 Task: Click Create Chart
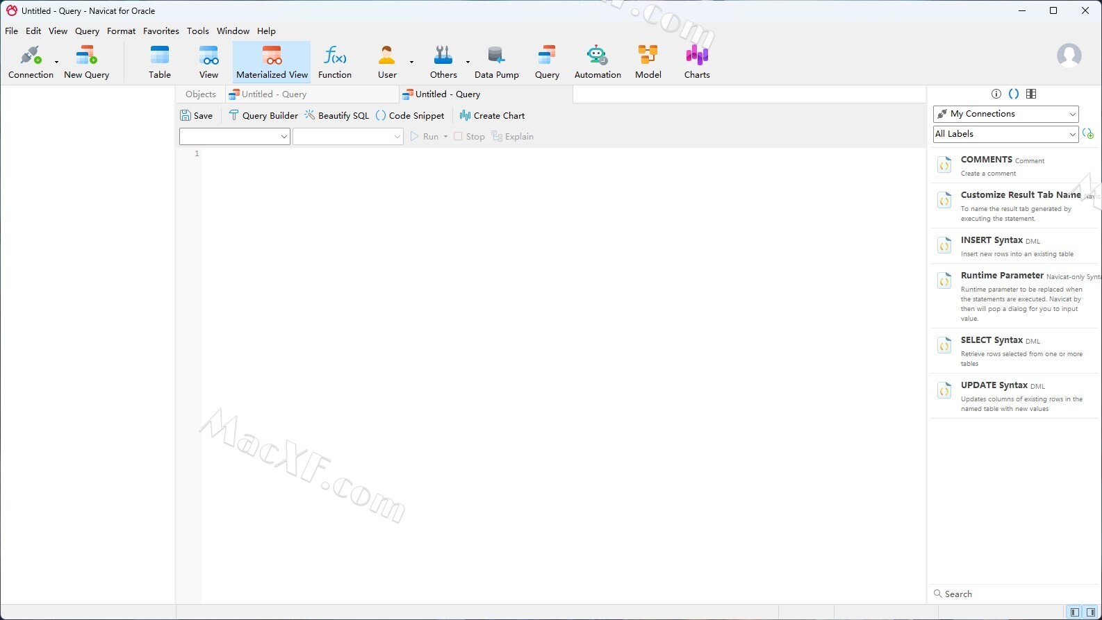[492, 116]
